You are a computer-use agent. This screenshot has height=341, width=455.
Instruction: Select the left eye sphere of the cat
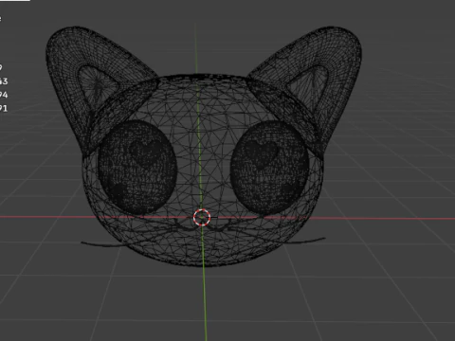click(137, 168)
